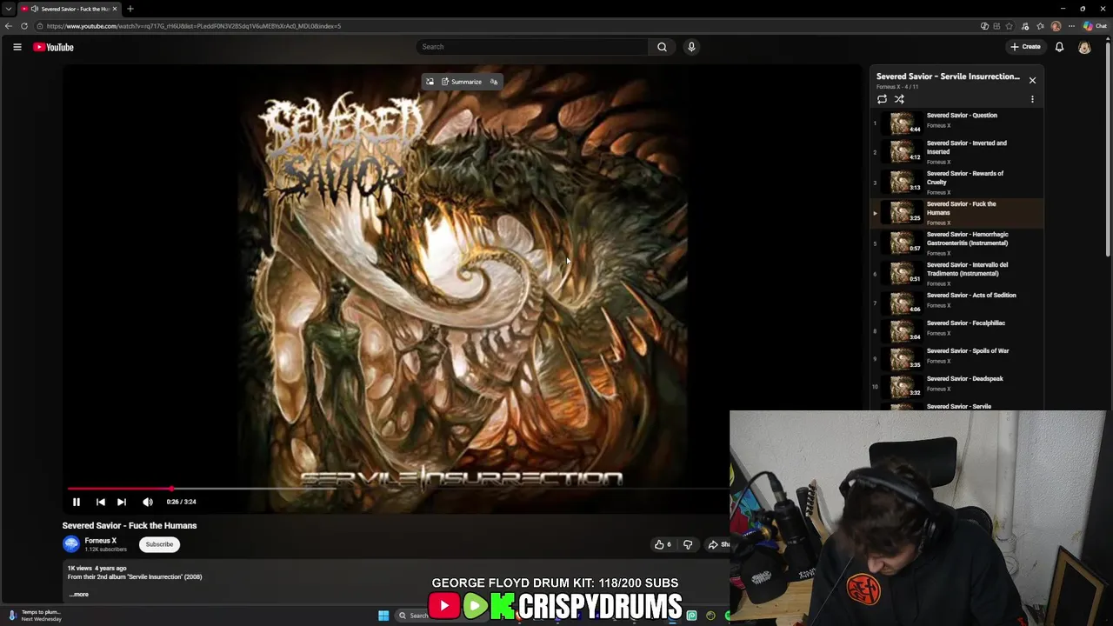Open Copilot Chat sidebar
The image size is (1113, 626).
(x=1095, y=26)
